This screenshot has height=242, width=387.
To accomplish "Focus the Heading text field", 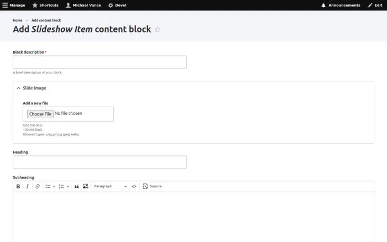I will (100, 162).
